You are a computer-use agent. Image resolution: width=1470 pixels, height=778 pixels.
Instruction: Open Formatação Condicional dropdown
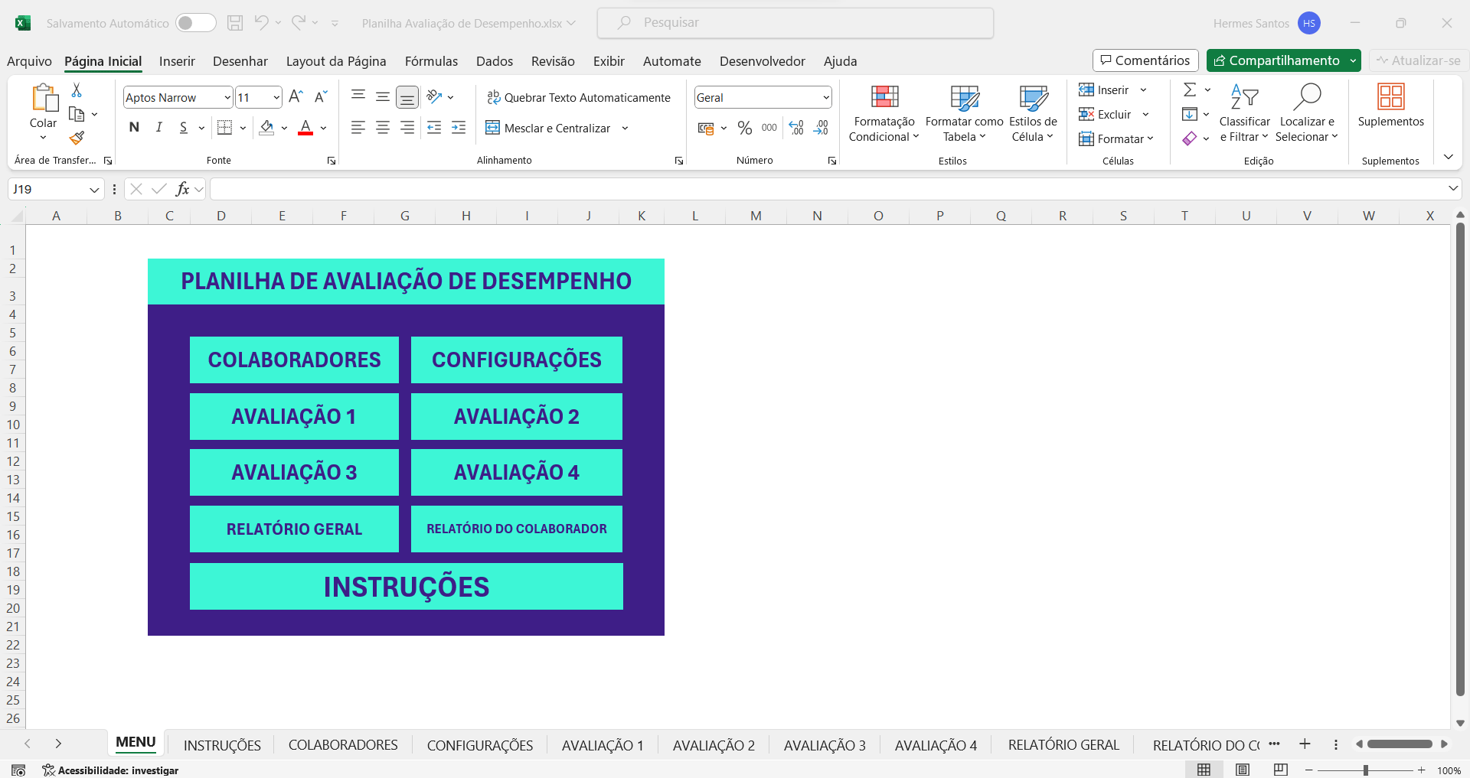[x=884, y=113]
